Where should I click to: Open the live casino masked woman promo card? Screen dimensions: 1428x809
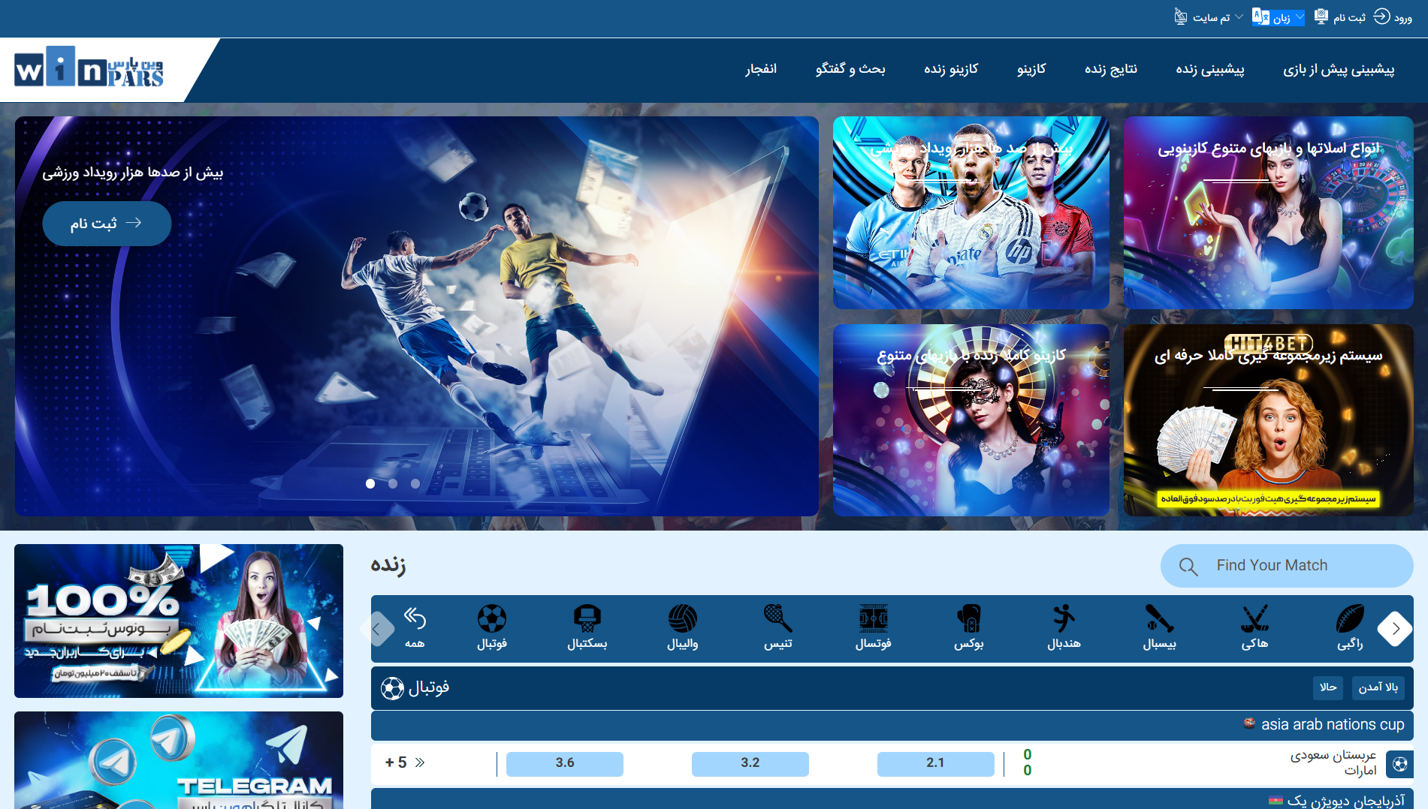(x=971, y=420)
